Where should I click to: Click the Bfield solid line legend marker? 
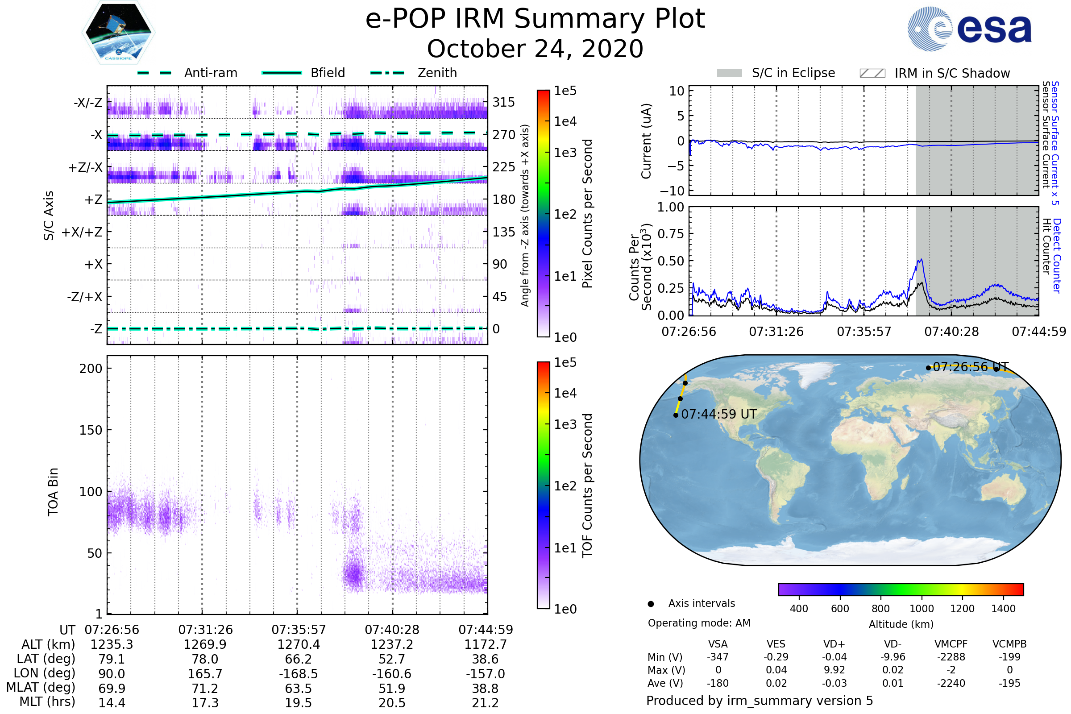pos(282,73)
